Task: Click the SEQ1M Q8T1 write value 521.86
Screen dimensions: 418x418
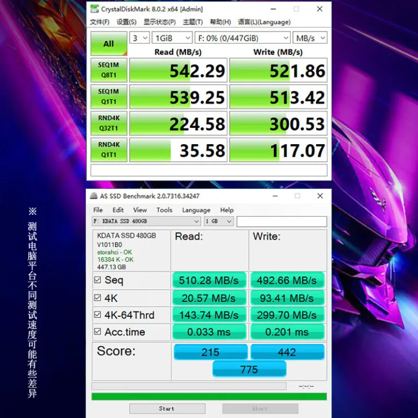Action: (x=278, y=70)
